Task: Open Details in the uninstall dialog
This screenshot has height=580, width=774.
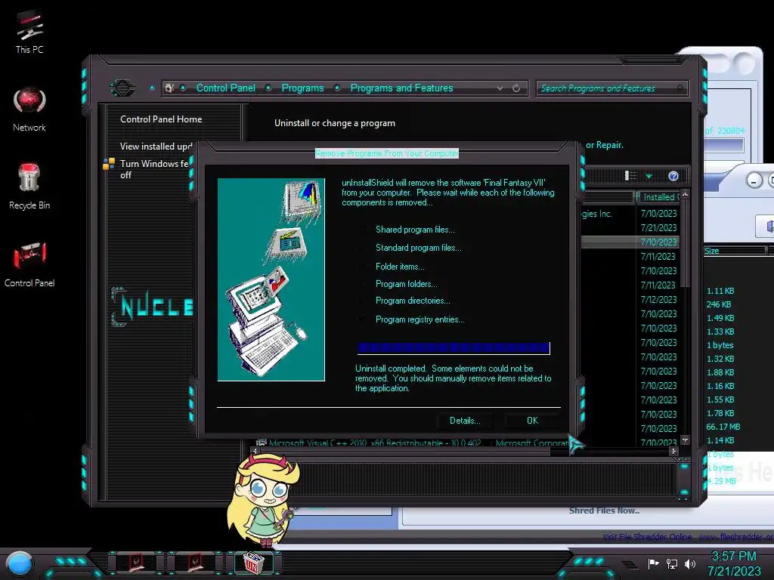Action: (x=465, y=421)
